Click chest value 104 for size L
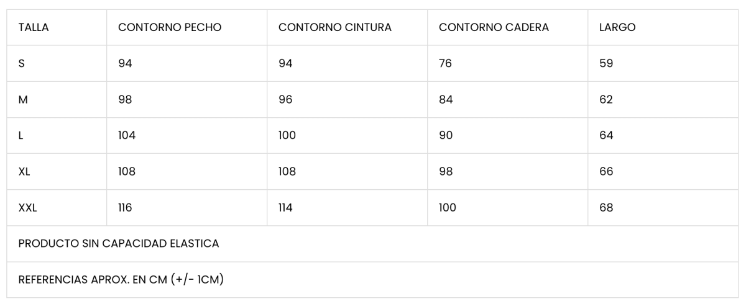Screen dimensions: 746x304 pos(127,135)
